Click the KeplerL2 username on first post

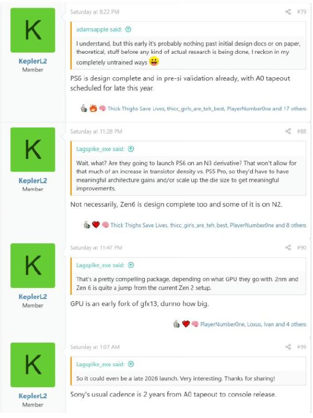click(x=33, y=61)
